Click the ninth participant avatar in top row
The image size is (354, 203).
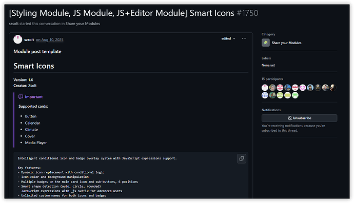(x=325, y=88)
